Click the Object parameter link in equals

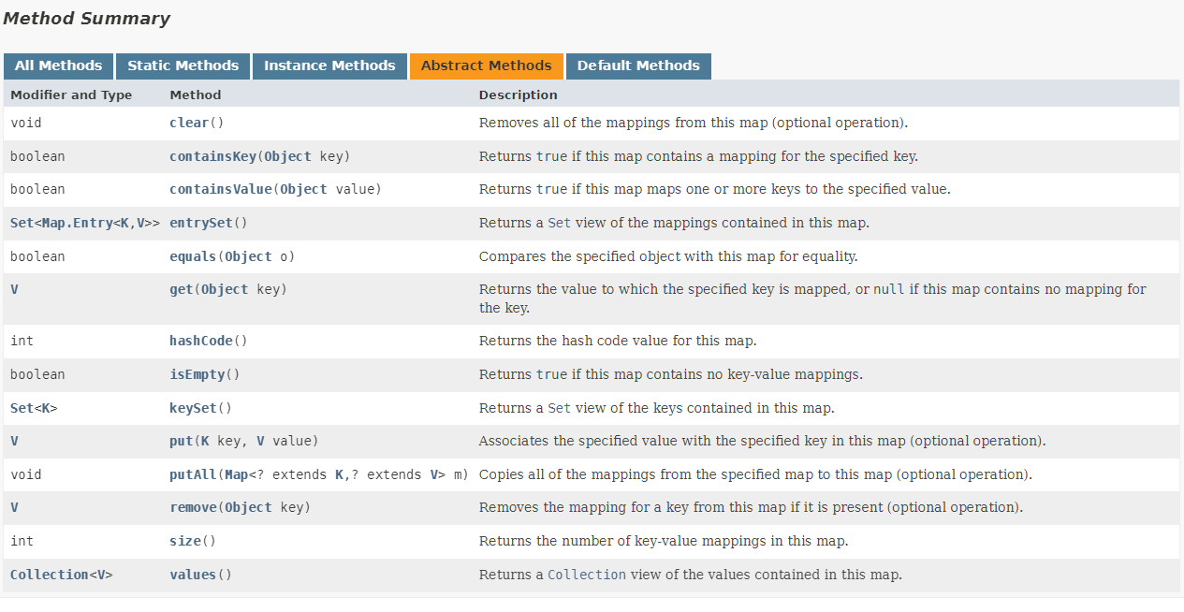(248, 256)
